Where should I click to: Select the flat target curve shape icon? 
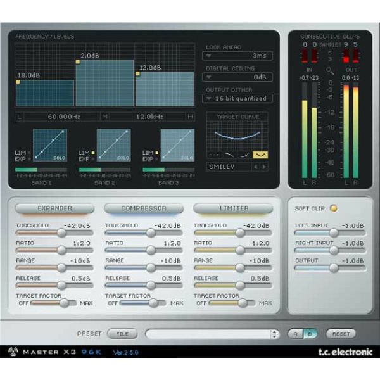tap(214, 155)
